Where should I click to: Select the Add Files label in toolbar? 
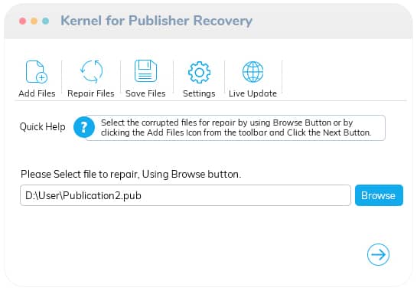(x=37, y=93)
